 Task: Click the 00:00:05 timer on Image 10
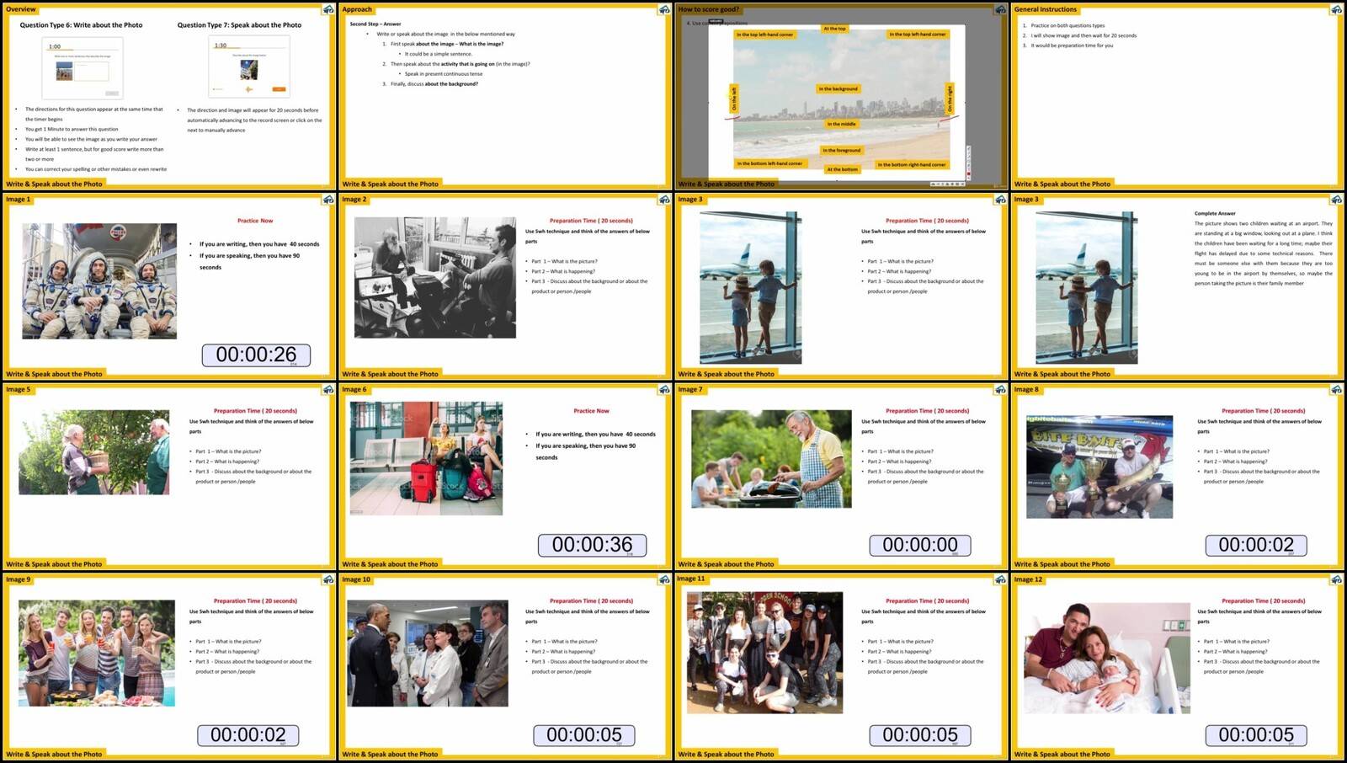tap(584, 735)
